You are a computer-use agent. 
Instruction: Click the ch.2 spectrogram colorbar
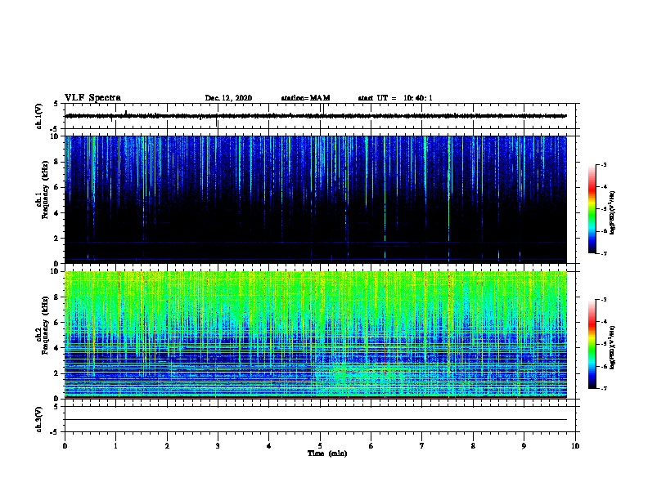[x=592, y=344]
